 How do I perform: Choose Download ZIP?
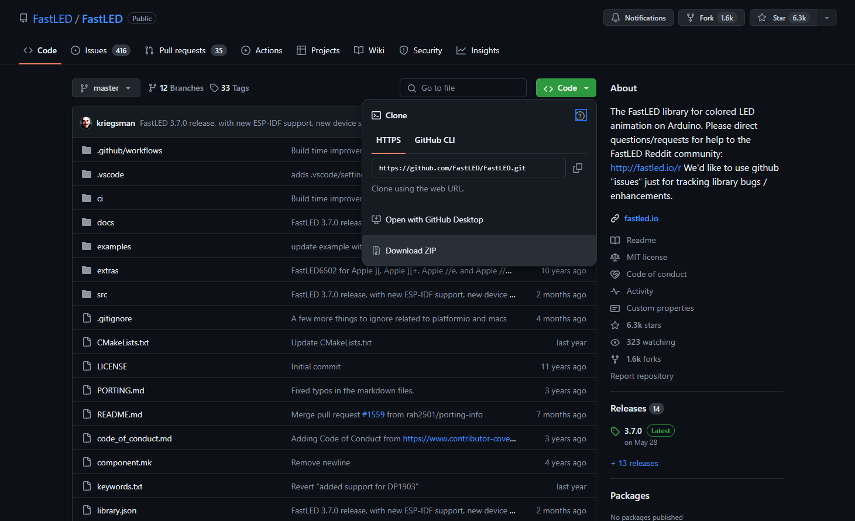(479, 251)
